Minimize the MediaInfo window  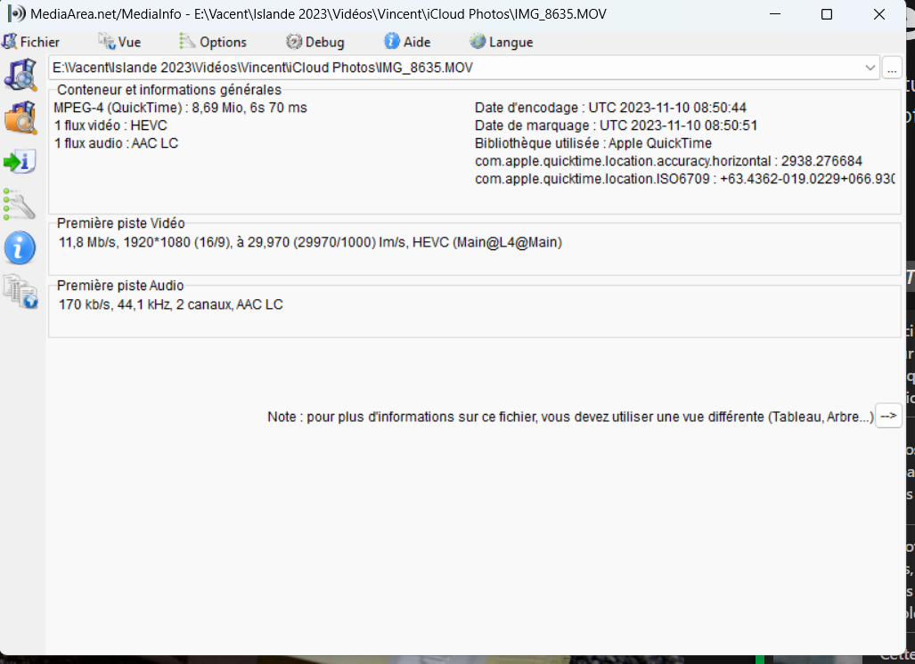tap(775, 14)
